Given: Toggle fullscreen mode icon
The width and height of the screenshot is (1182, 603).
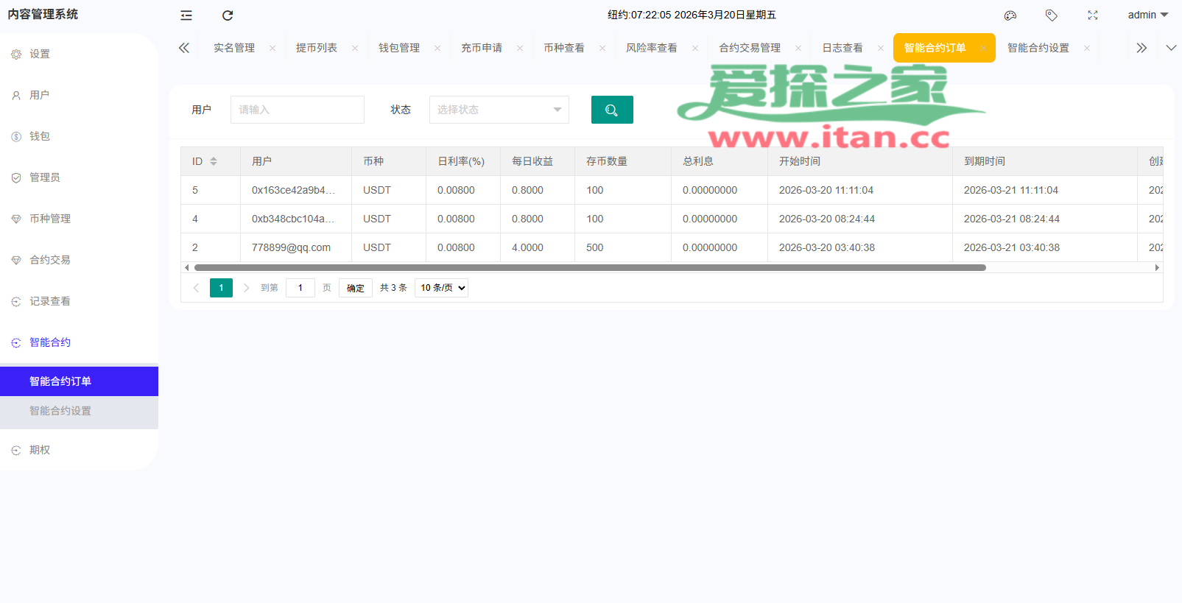Looking at the screenshot, I should click(1093, 15).
